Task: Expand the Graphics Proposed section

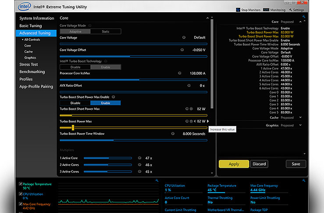Action: click(x=300, y=125)
